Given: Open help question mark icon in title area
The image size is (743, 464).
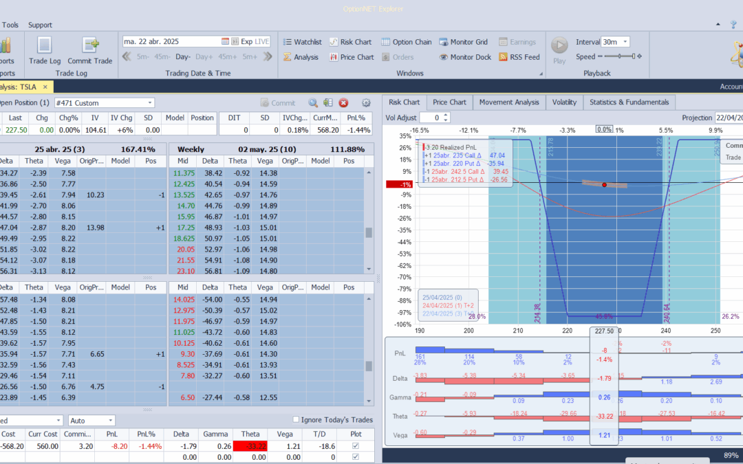Looking at the screenshot, I should click(734, 25).
